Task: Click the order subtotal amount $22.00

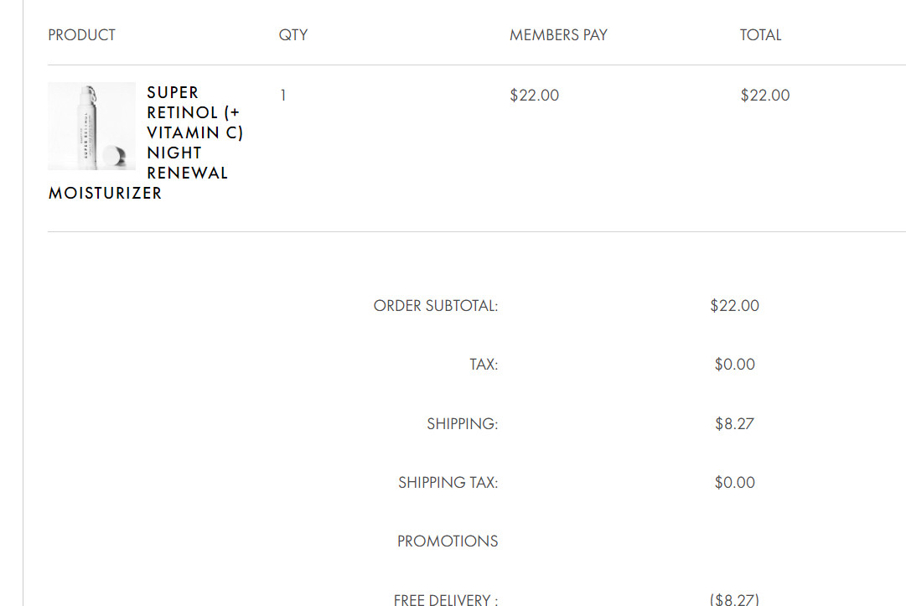Action: tap(734, 306)
